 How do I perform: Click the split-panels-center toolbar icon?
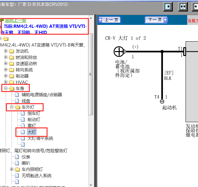coord(183,7)
